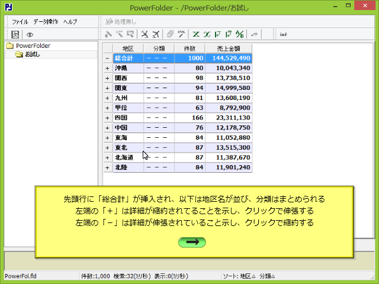Expand the 北陸 row
379x284 pixels.
[108, 167]
